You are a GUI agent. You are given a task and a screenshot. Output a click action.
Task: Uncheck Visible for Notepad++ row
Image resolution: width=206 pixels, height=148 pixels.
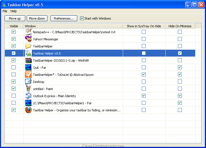tap(14, 32)
